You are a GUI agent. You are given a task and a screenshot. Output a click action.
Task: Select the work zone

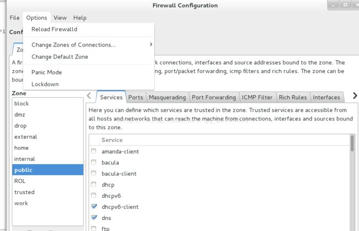point(47,203)
